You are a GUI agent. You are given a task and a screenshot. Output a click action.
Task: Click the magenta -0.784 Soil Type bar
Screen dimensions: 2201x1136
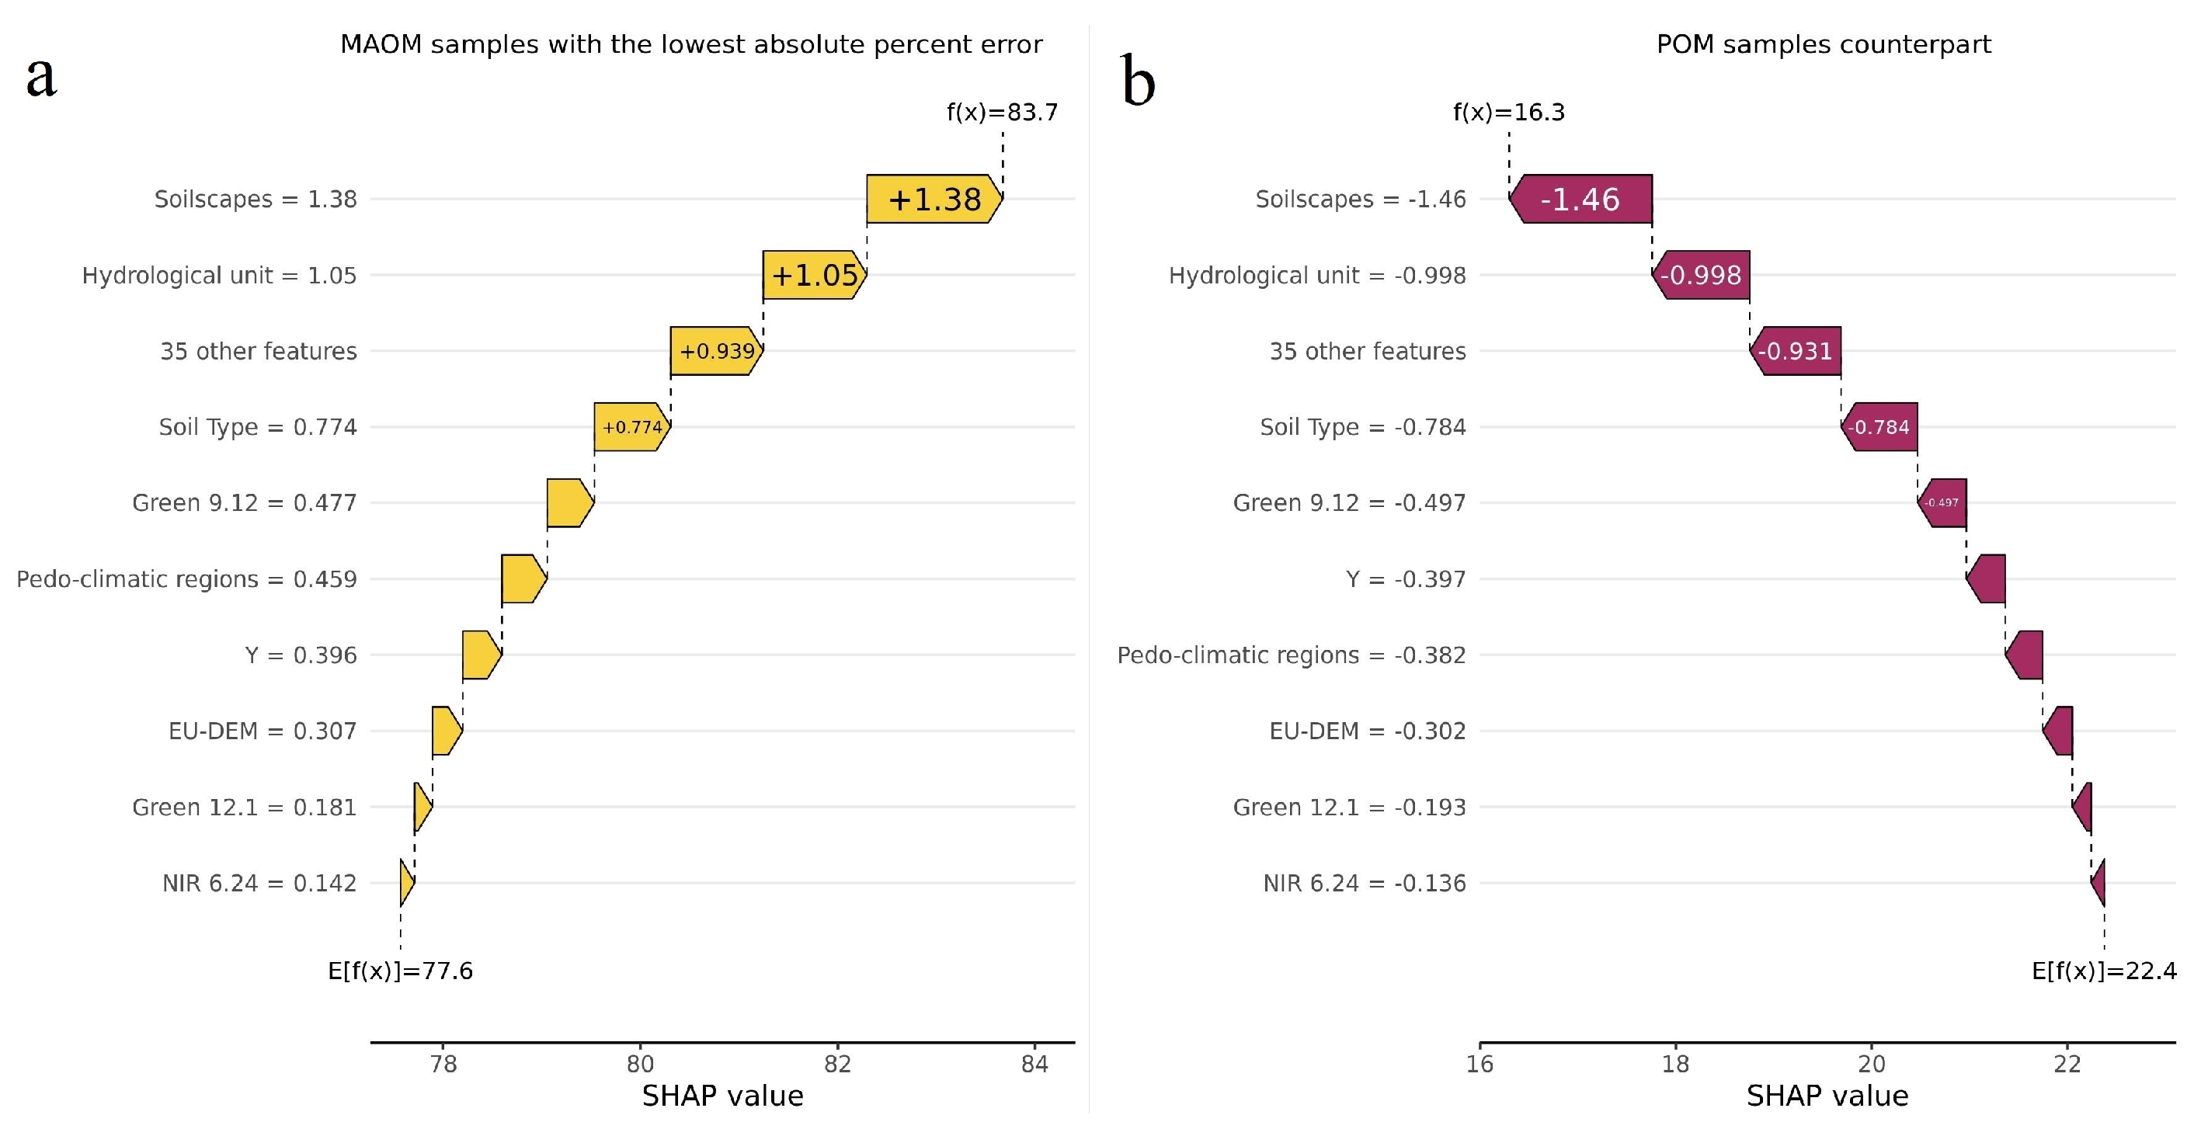tap(1879, 427)
